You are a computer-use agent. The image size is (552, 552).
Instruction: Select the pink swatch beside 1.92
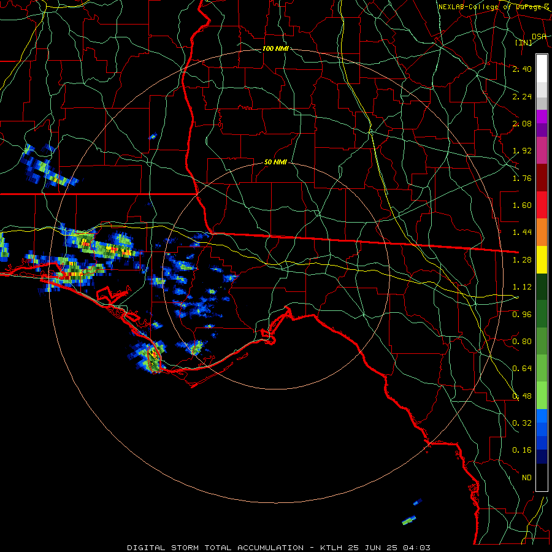pyautogui.click(x=542, y=150)
